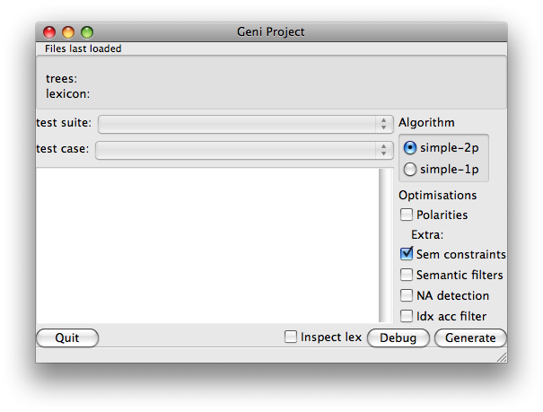The image size is (543, 412).
Task: Enable the Idx acc filter checkbox
Action: coord(407,316)
